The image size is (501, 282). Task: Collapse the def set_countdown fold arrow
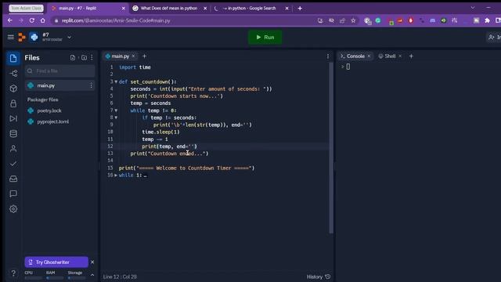point(116,81)
